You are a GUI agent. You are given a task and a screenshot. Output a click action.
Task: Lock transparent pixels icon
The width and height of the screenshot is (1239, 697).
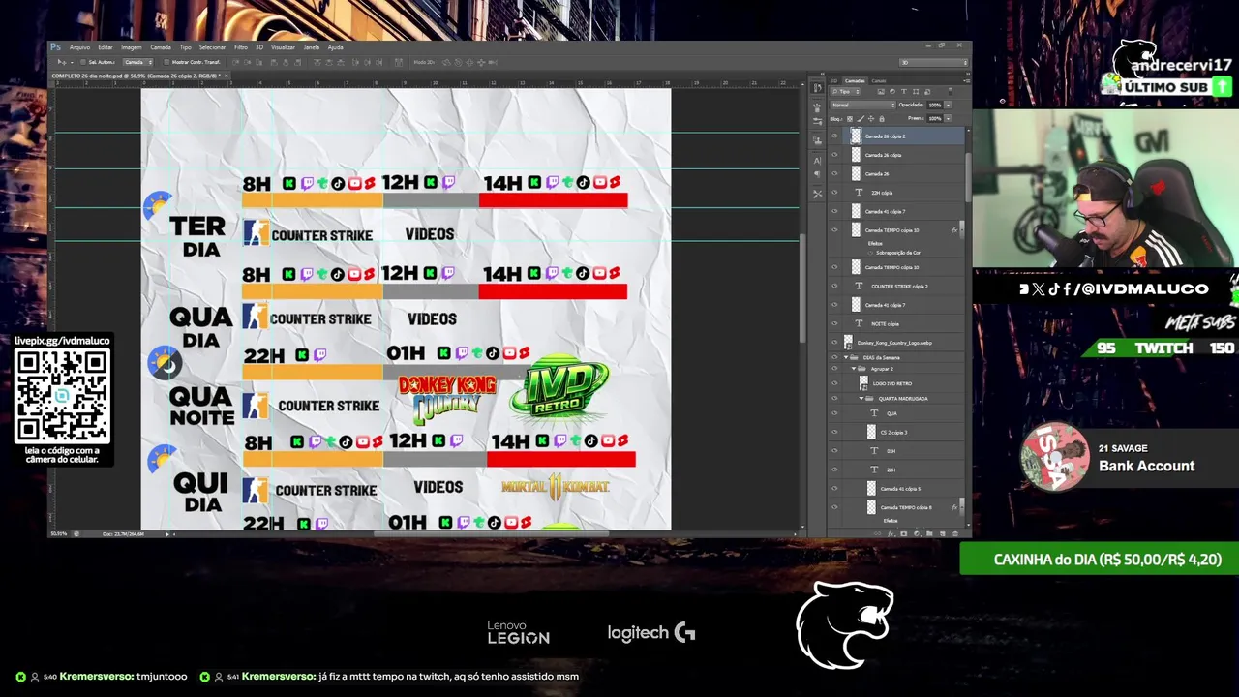[850, 119]
